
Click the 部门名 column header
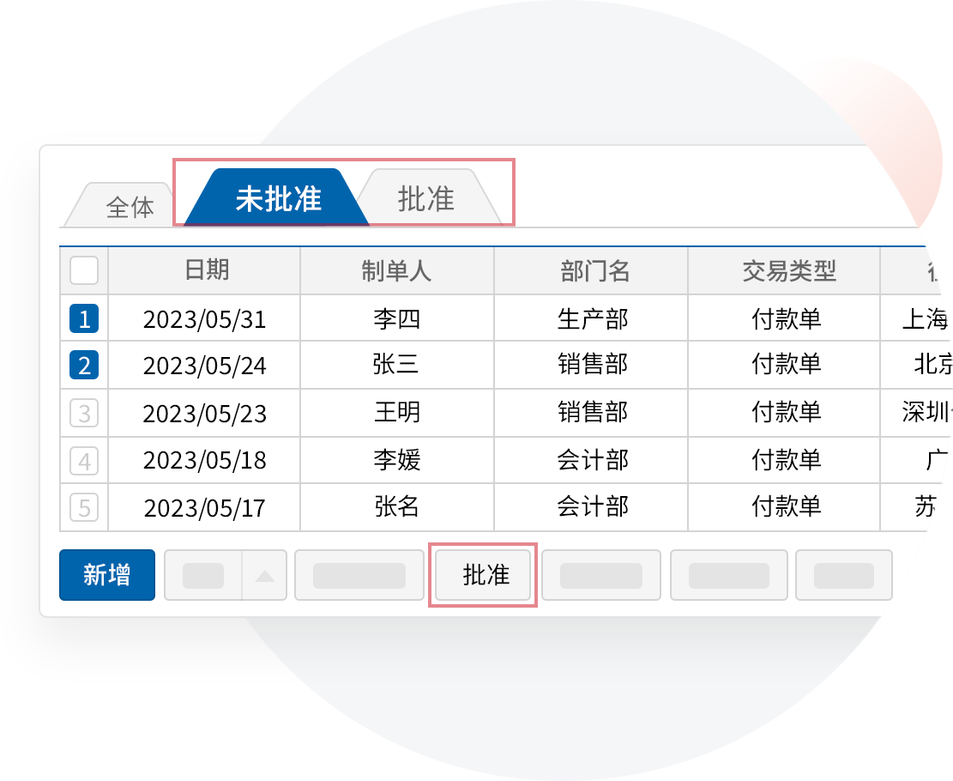591,271
